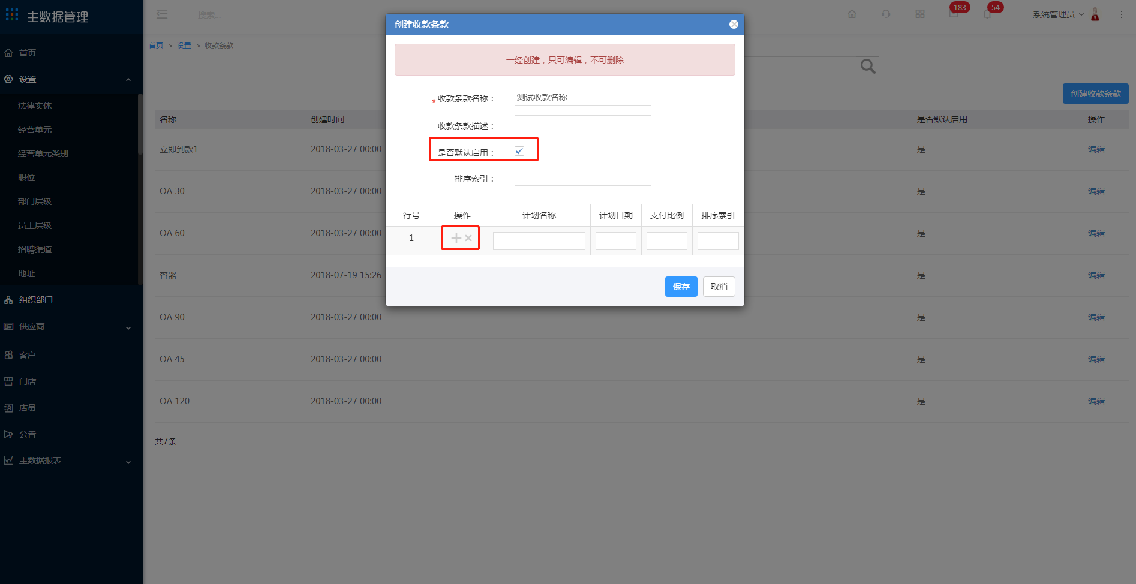The image size is (1136, 584).
Task: Click the plus icon to add plan row
Action: click(456, 238)
